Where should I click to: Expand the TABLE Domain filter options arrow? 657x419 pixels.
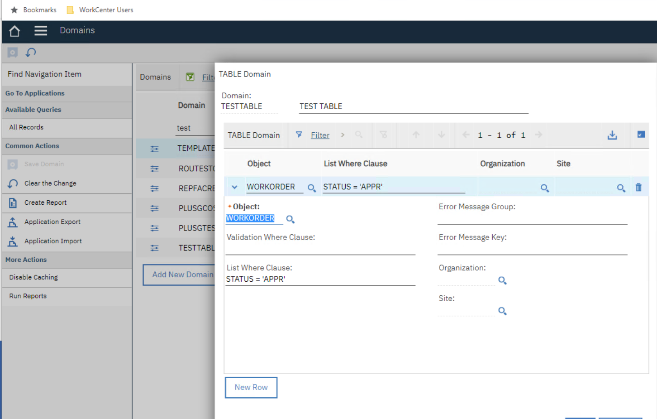pos(343,135)
